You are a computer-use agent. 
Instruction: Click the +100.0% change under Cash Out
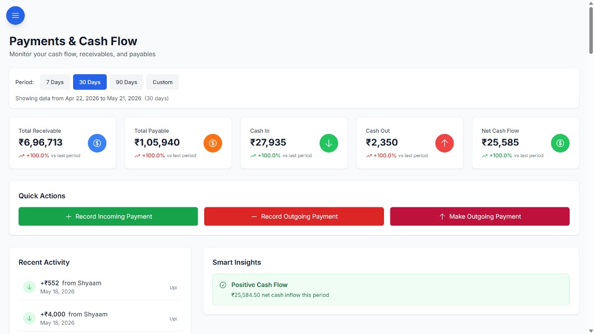pos(385,155)
